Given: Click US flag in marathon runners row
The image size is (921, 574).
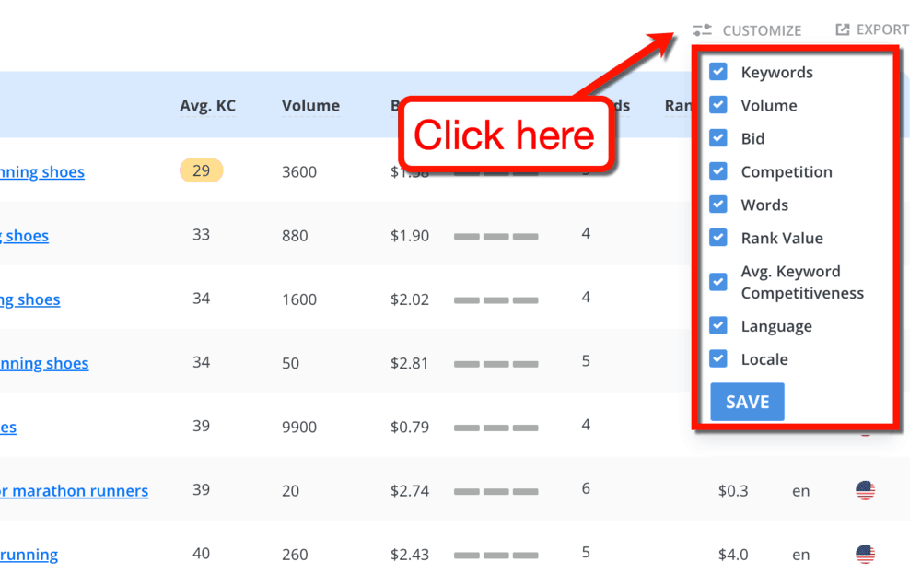Looking at the screenshot, I should coord(865,491).
